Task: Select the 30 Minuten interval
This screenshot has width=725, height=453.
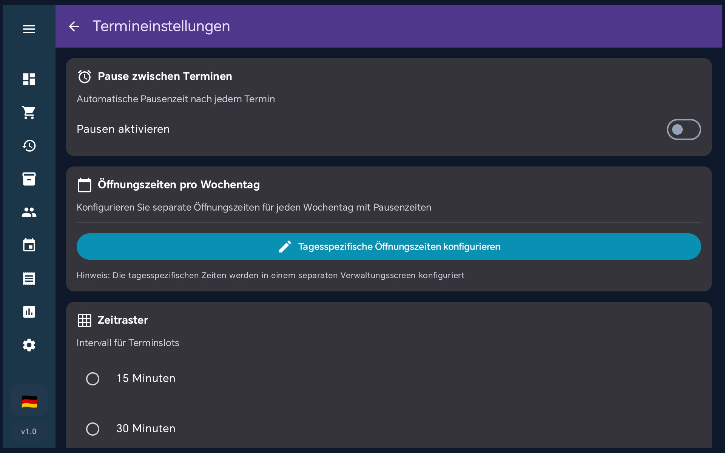Action: (x=93, y=429)
